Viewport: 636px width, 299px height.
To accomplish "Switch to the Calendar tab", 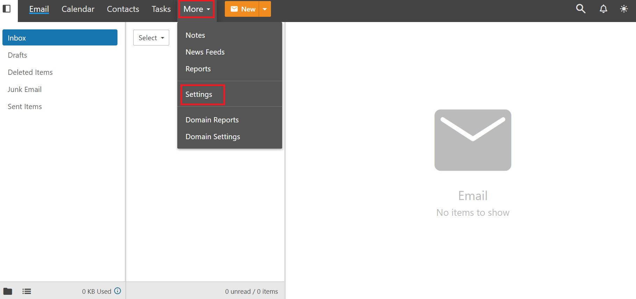I will tap(78, 9).
